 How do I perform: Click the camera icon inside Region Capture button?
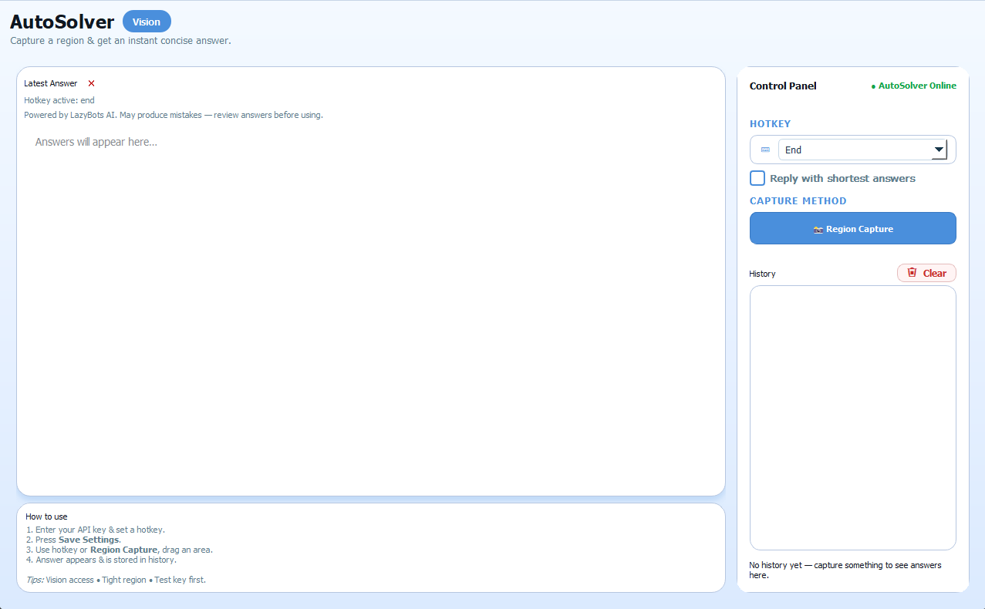[x=818, y=228]
